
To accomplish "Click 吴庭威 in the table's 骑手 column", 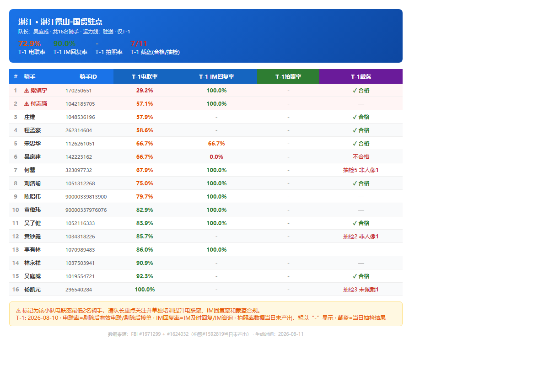I will point(32,276).
